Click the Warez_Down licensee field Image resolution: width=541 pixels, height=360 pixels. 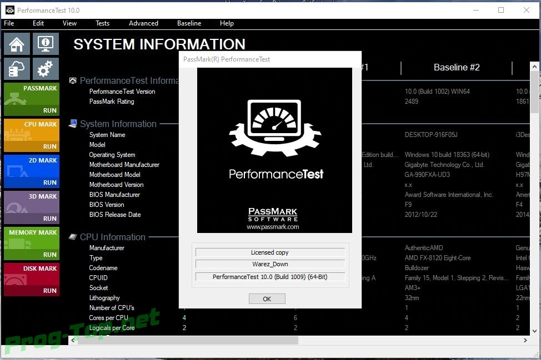(270, 264)
